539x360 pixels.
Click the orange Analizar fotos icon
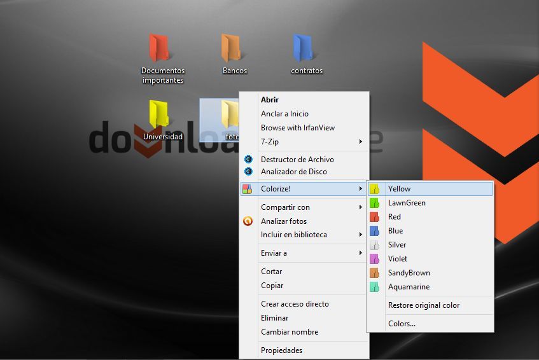pos(248,221)
